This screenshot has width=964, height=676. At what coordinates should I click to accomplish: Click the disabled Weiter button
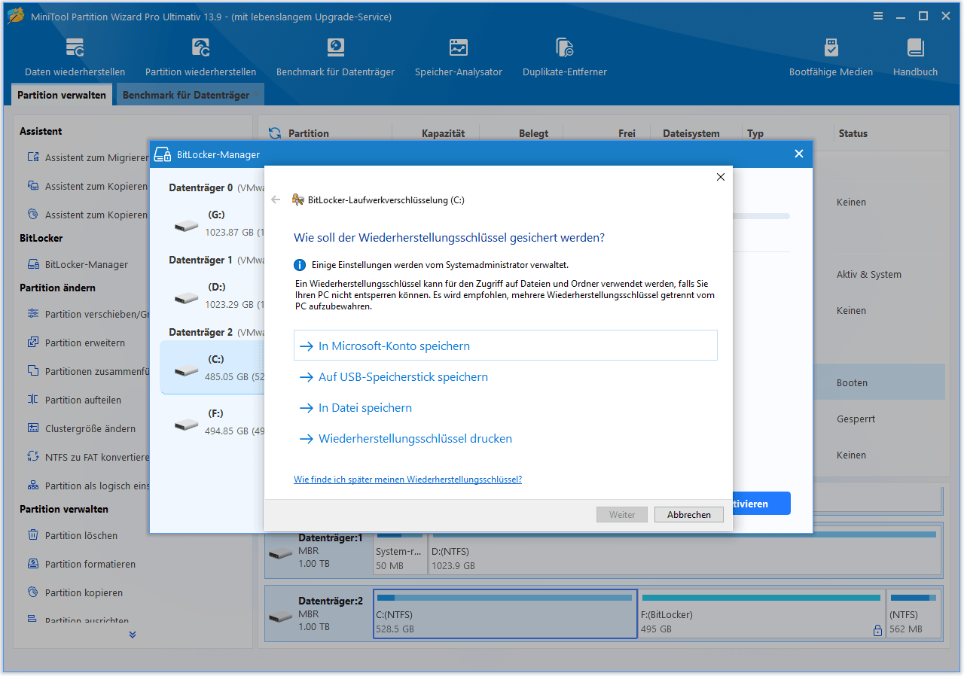[x=622, y=515]
